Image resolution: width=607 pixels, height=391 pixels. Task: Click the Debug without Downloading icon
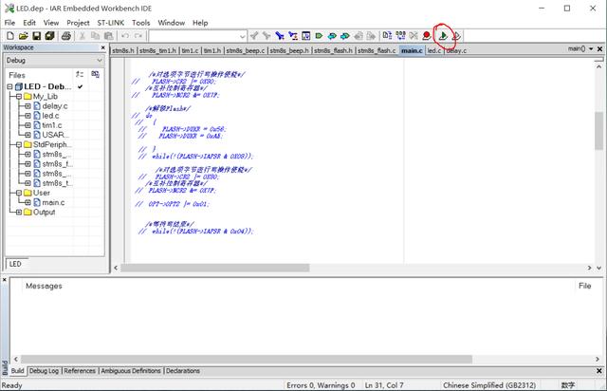pyautogui.click(x=456, y=36)
